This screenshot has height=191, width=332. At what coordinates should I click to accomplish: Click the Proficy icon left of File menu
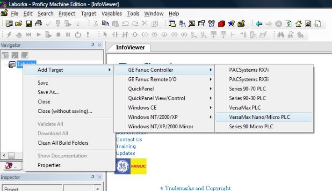click(4, 13)
